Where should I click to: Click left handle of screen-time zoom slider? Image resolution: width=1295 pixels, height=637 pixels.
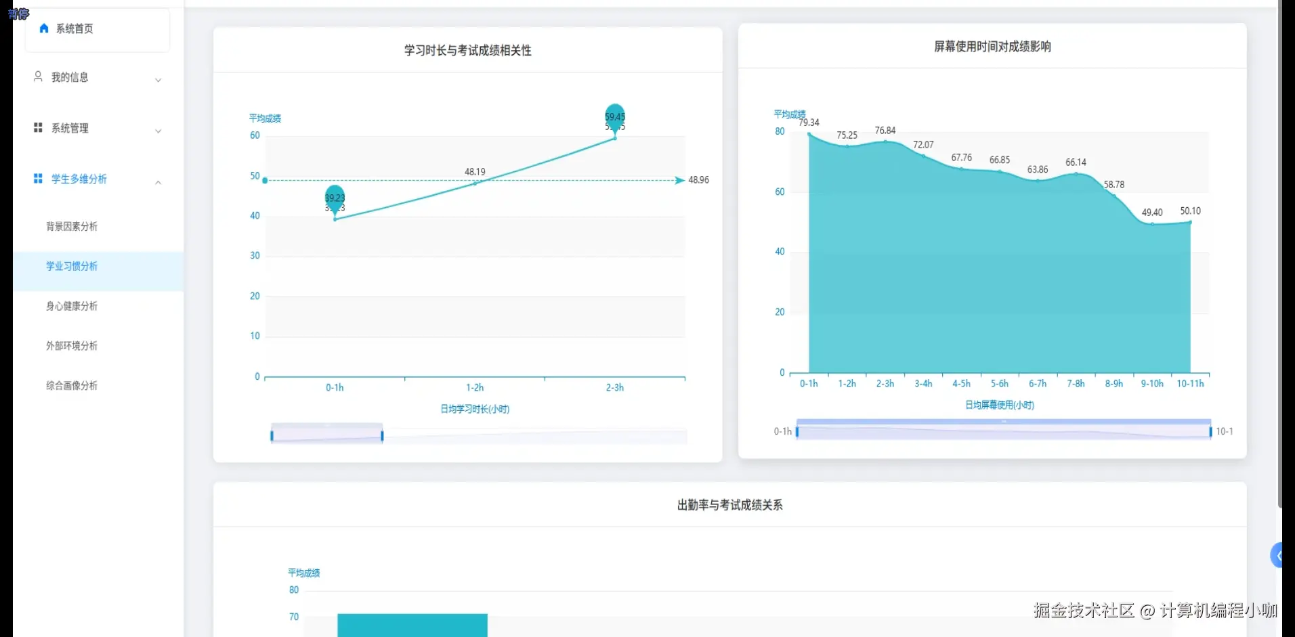pos(797,431)
